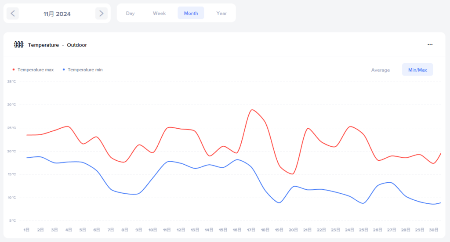Click the 30日 x-axis date label
Image resolution: width=450 pixels, height=242 pixels.
434,230
